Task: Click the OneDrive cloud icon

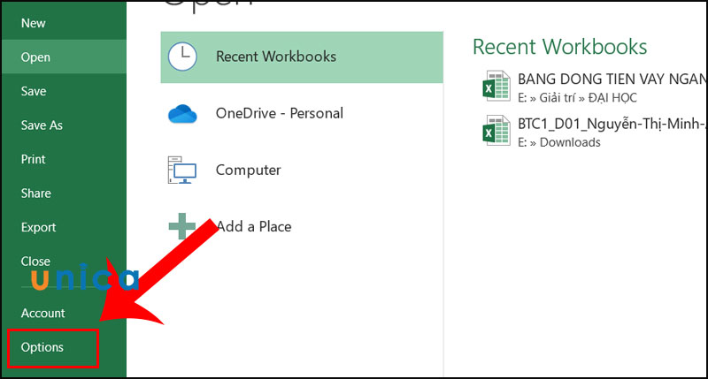Action: [181, 114]
